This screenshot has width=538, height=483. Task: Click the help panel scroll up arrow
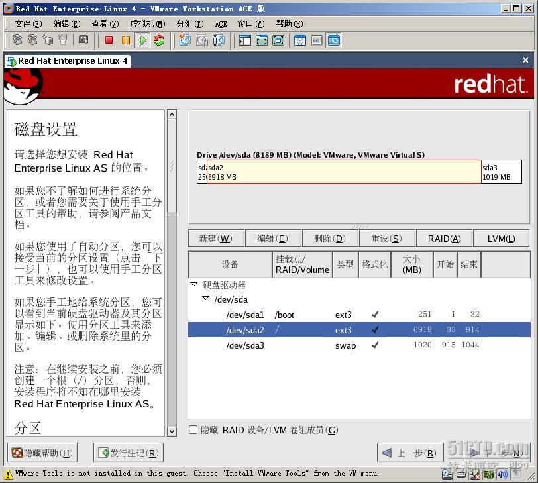(x=172, y=114)
